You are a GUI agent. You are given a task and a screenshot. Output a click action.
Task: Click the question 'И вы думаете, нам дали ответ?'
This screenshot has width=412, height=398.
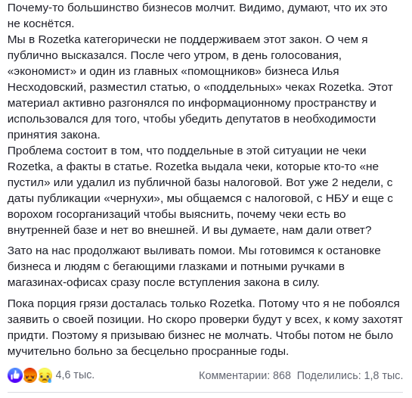coord(287,230)
